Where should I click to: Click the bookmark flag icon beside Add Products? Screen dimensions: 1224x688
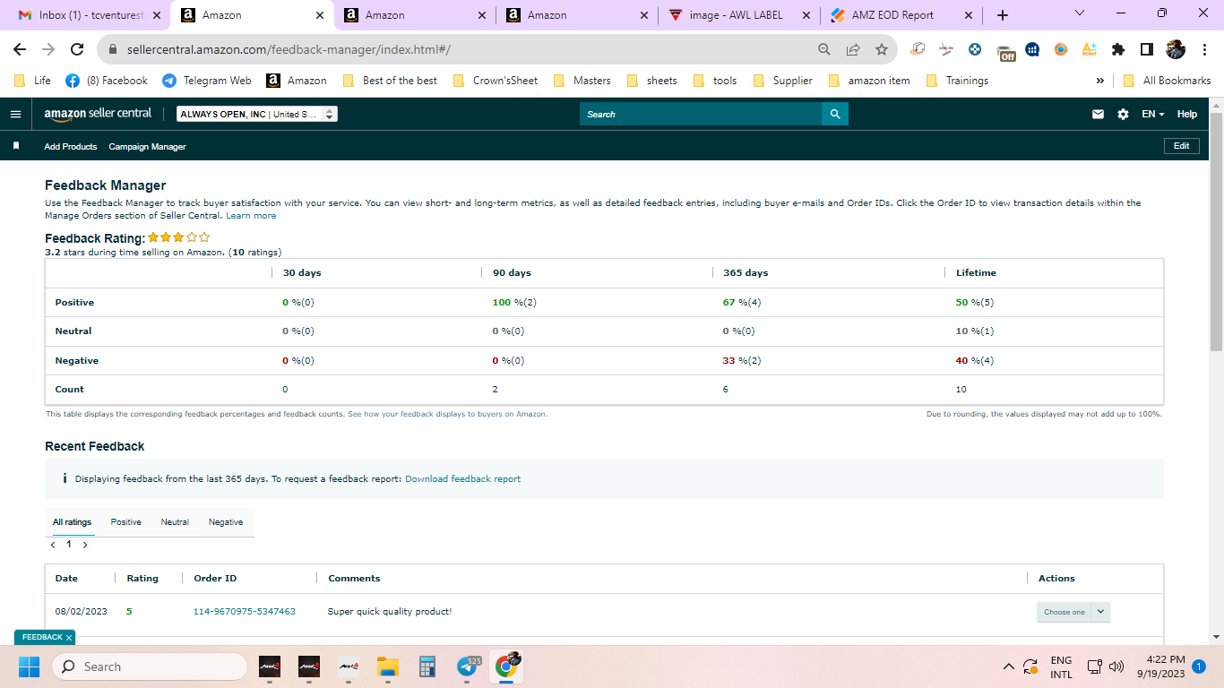click(15, 145)
